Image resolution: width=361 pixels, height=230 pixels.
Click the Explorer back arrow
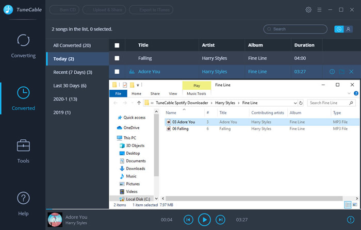pos(116,103)
